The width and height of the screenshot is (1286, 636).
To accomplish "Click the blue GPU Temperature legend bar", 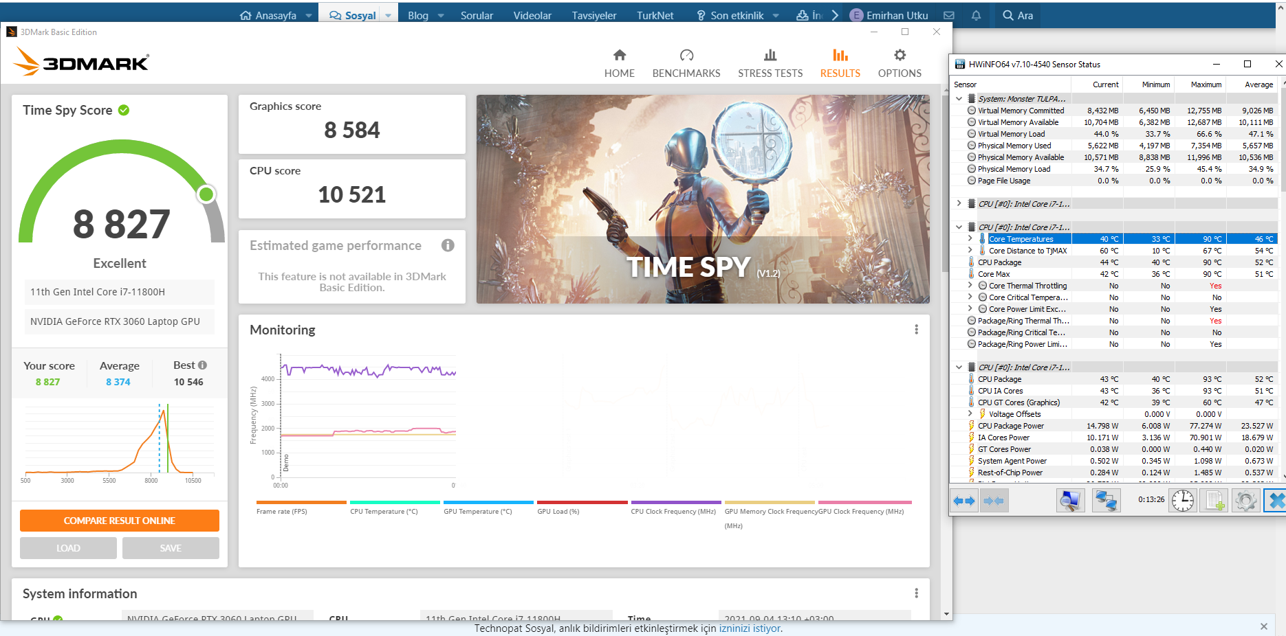I will tap(488, 502).
